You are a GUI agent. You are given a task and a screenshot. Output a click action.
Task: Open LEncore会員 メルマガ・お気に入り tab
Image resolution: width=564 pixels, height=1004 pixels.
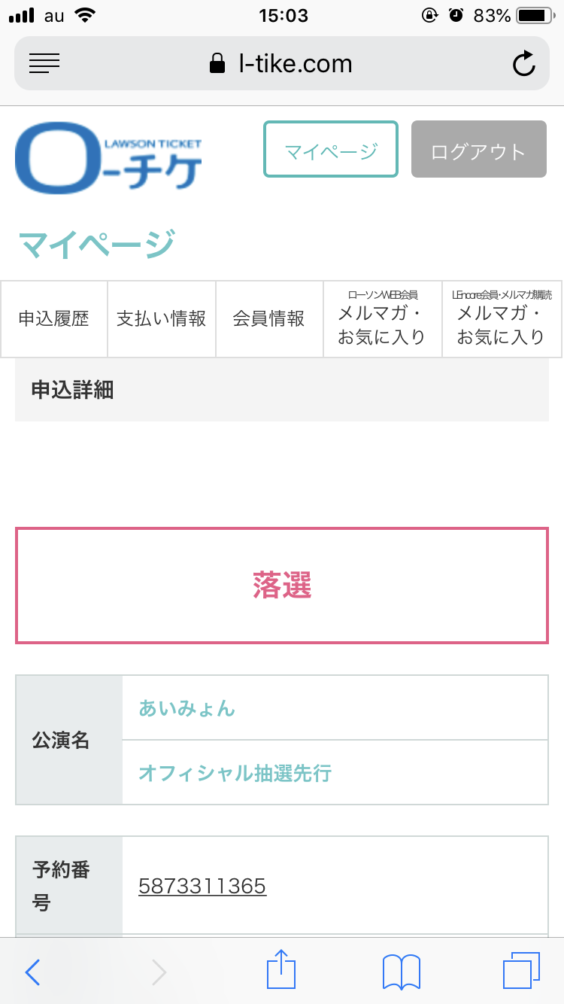pyautogui.click(x=502, y=319)
